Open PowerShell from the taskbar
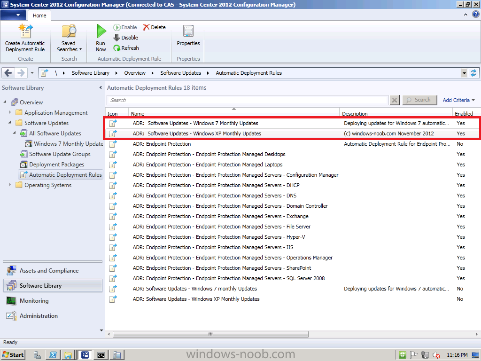This screenshot has width=481, height=361. 53,355
